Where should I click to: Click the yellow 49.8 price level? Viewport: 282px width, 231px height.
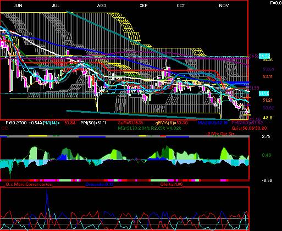click(268, 117)
